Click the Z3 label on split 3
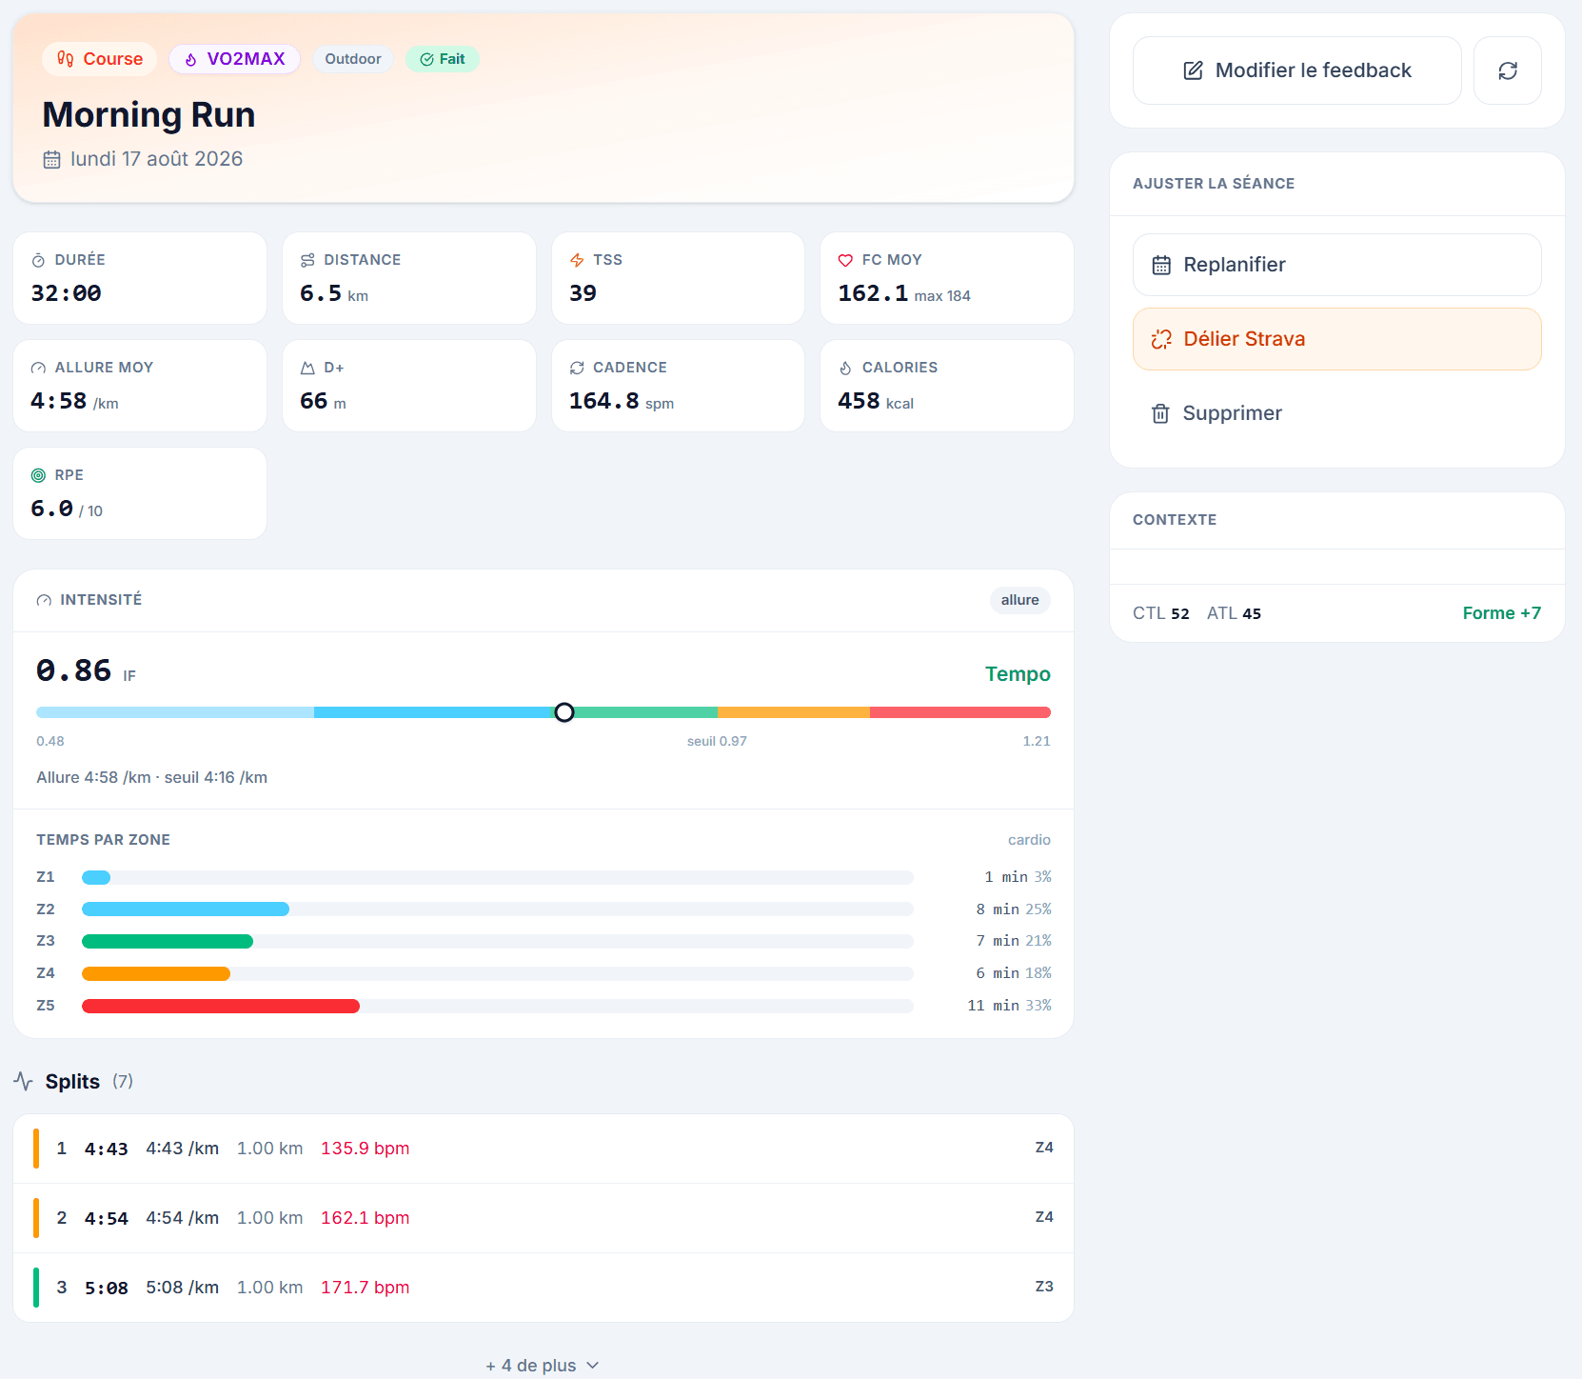This screenshot has width=1582, height=1379. point(1044,1287)
